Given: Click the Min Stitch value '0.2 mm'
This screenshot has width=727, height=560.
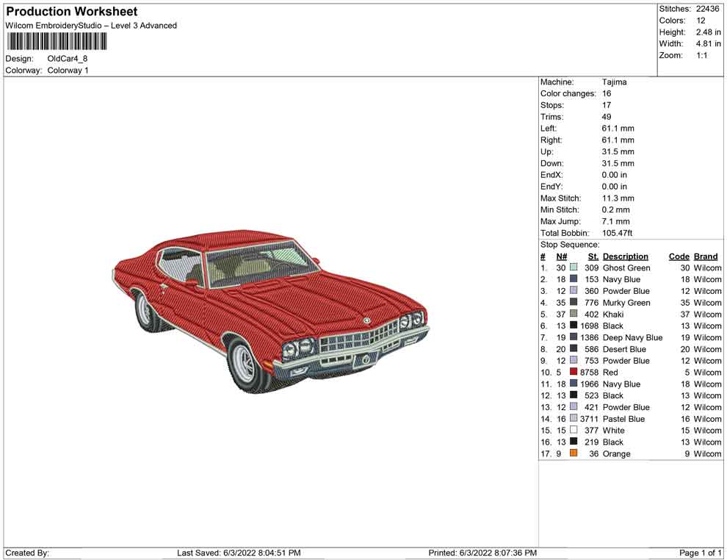Looking at the screenshot, I should click(x=615, y=209).
